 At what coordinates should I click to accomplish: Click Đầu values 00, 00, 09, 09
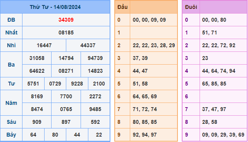pyautogui.click(x=149, y=20)
